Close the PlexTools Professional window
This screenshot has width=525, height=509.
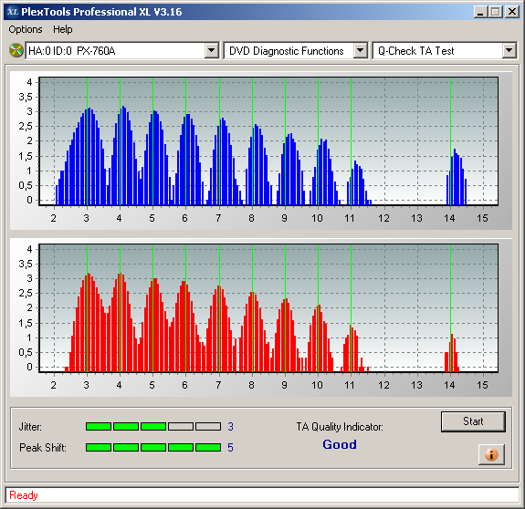[512, 12]
